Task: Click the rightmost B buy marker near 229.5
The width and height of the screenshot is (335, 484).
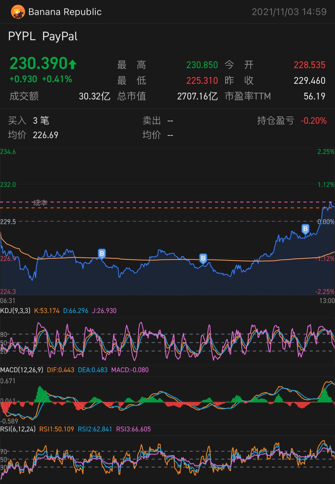Action: point(305,229)
